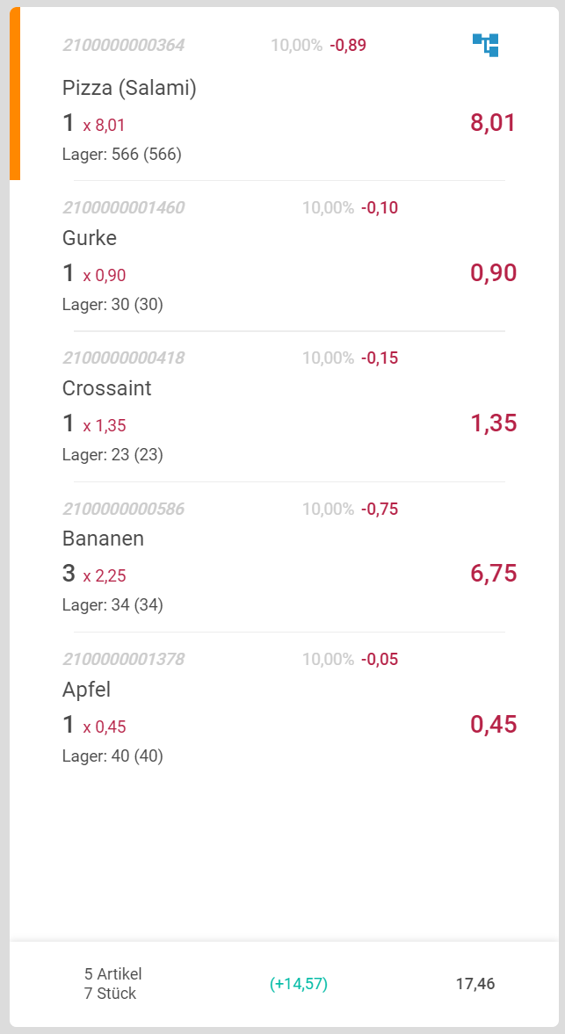Image resolution: width=565 pixels, height=1034 pixels.
Task: Click the Pizza line total 8,01
Action: (493, 123)
